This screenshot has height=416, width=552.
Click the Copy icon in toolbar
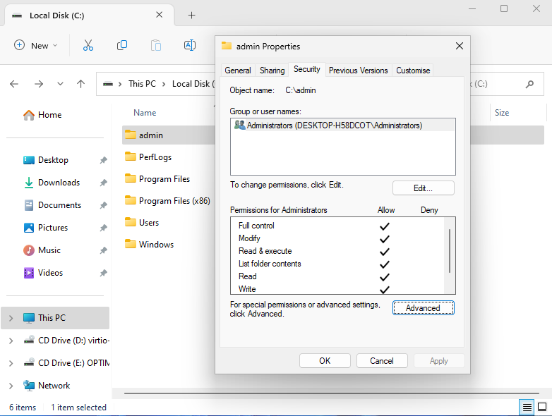click(122, 45)
